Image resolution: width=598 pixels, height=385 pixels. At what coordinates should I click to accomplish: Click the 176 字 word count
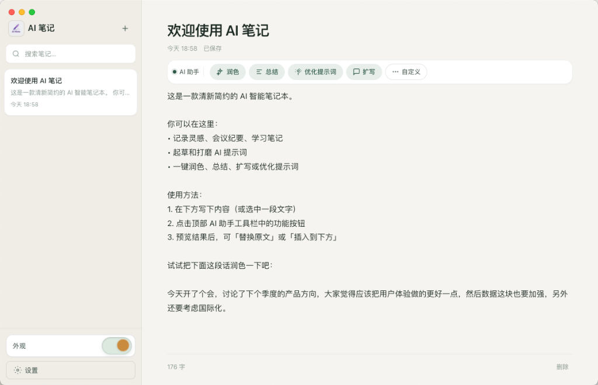pyautogui.click(x=176, y=367)
